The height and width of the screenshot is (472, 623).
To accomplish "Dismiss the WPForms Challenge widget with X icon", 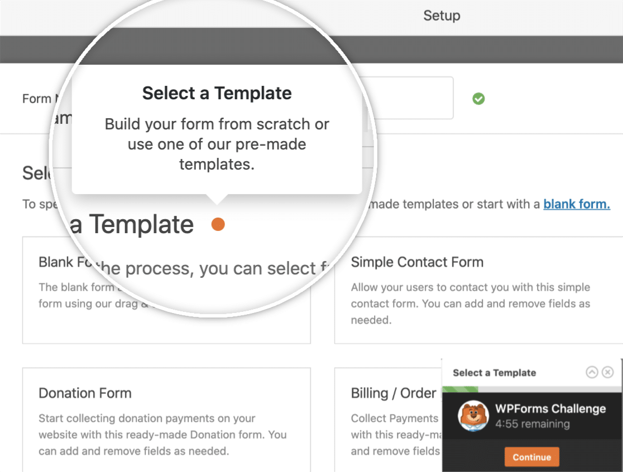I will pyautogui.click(x=607, y=372).
